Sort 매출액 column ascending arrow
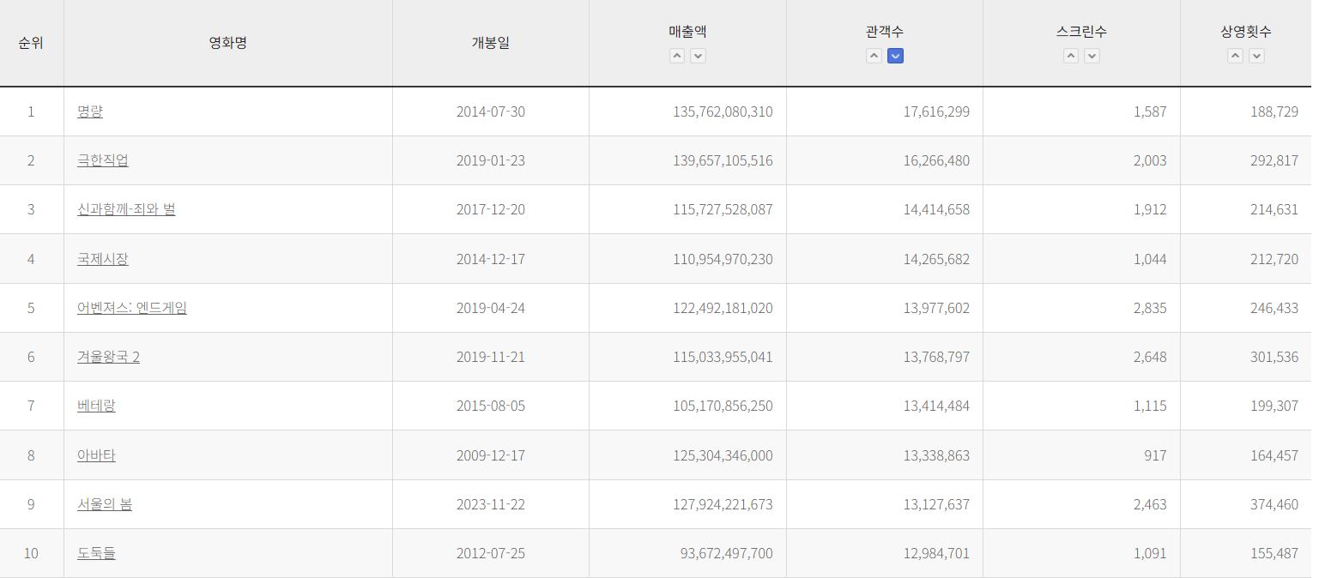The height and width of the screenshot is (578, 1319). (x=677, y=56)
